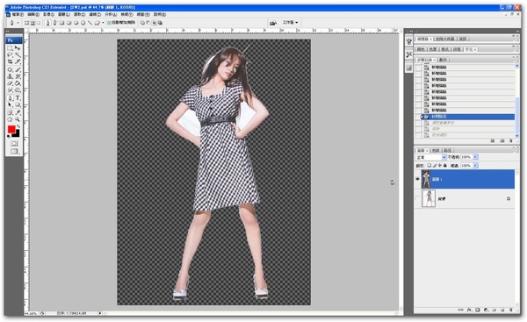
Task: Open the File menu
Action: click(18, 14)
